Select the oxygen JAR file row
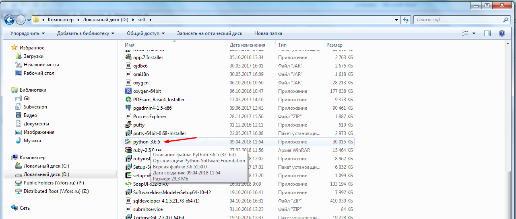This screenshot has width=516, height=219. tap(239, 83)
